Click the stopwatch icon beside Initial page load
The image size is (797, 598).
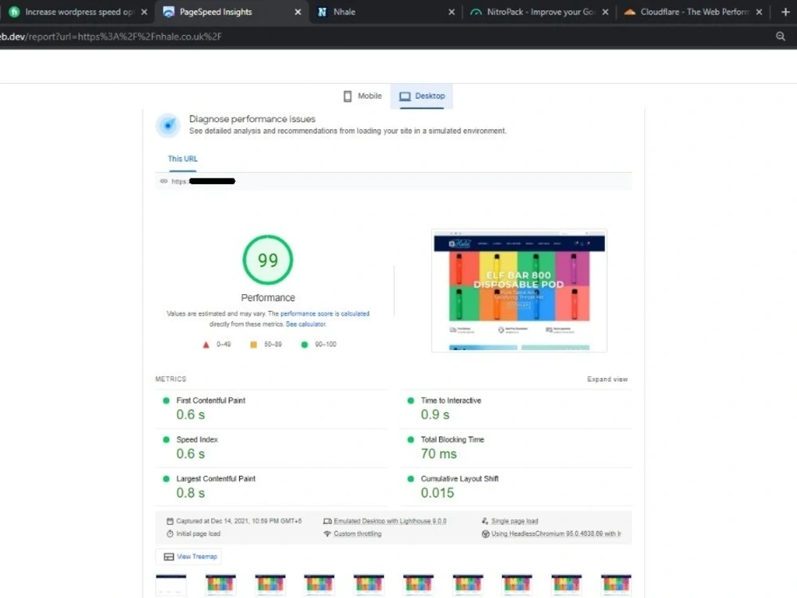pyautogui.click(x=170, y=534)
